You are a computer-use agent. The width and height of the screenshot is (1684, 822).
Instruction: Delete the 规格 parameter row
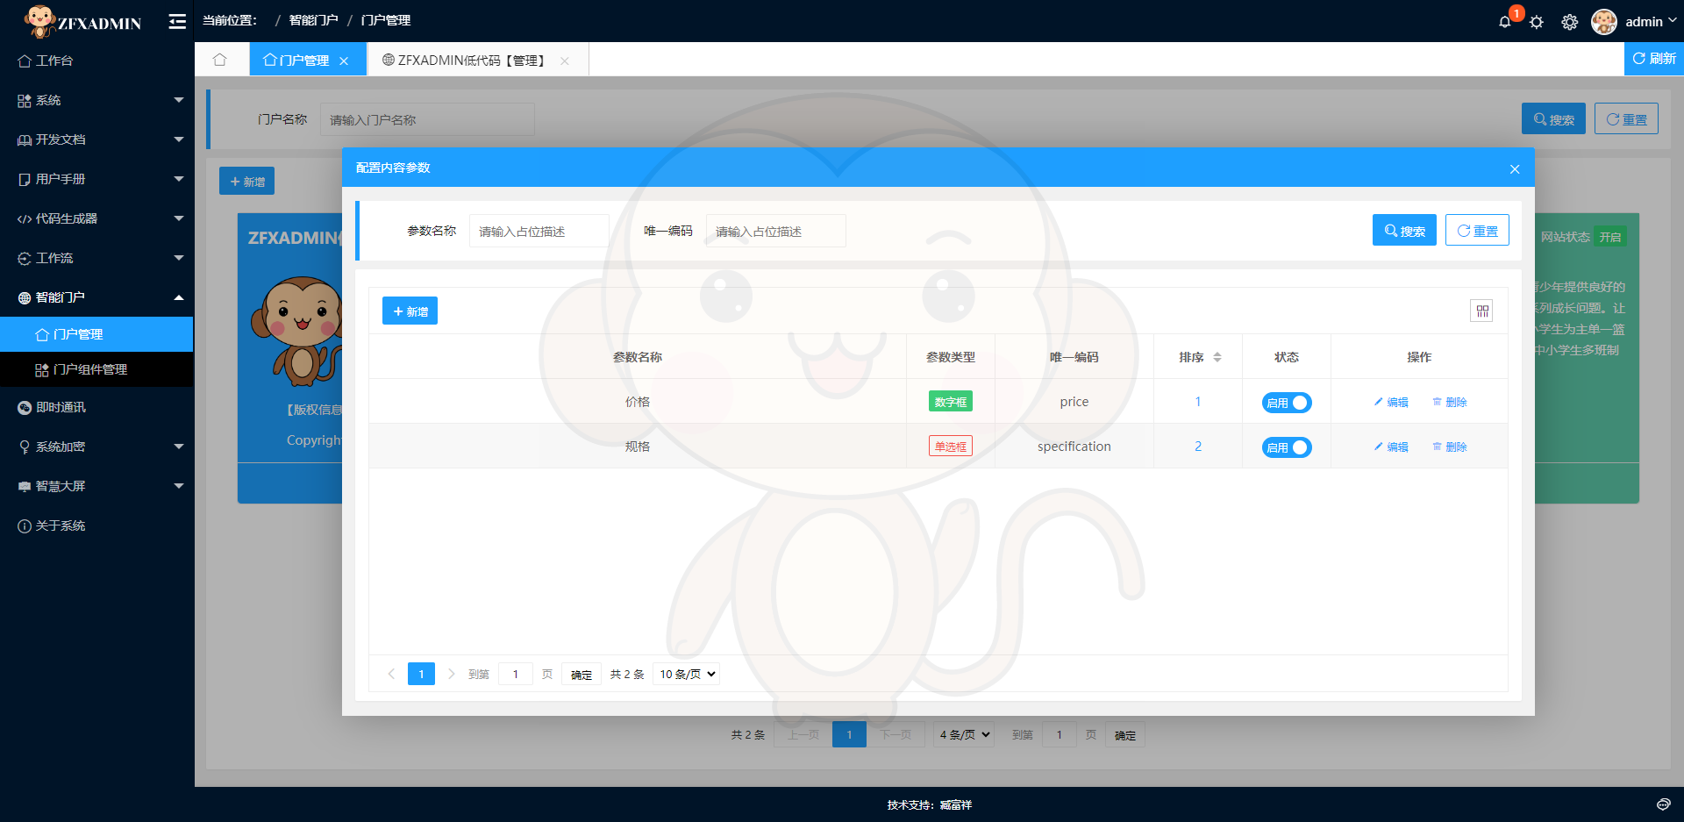point(1450,447)
